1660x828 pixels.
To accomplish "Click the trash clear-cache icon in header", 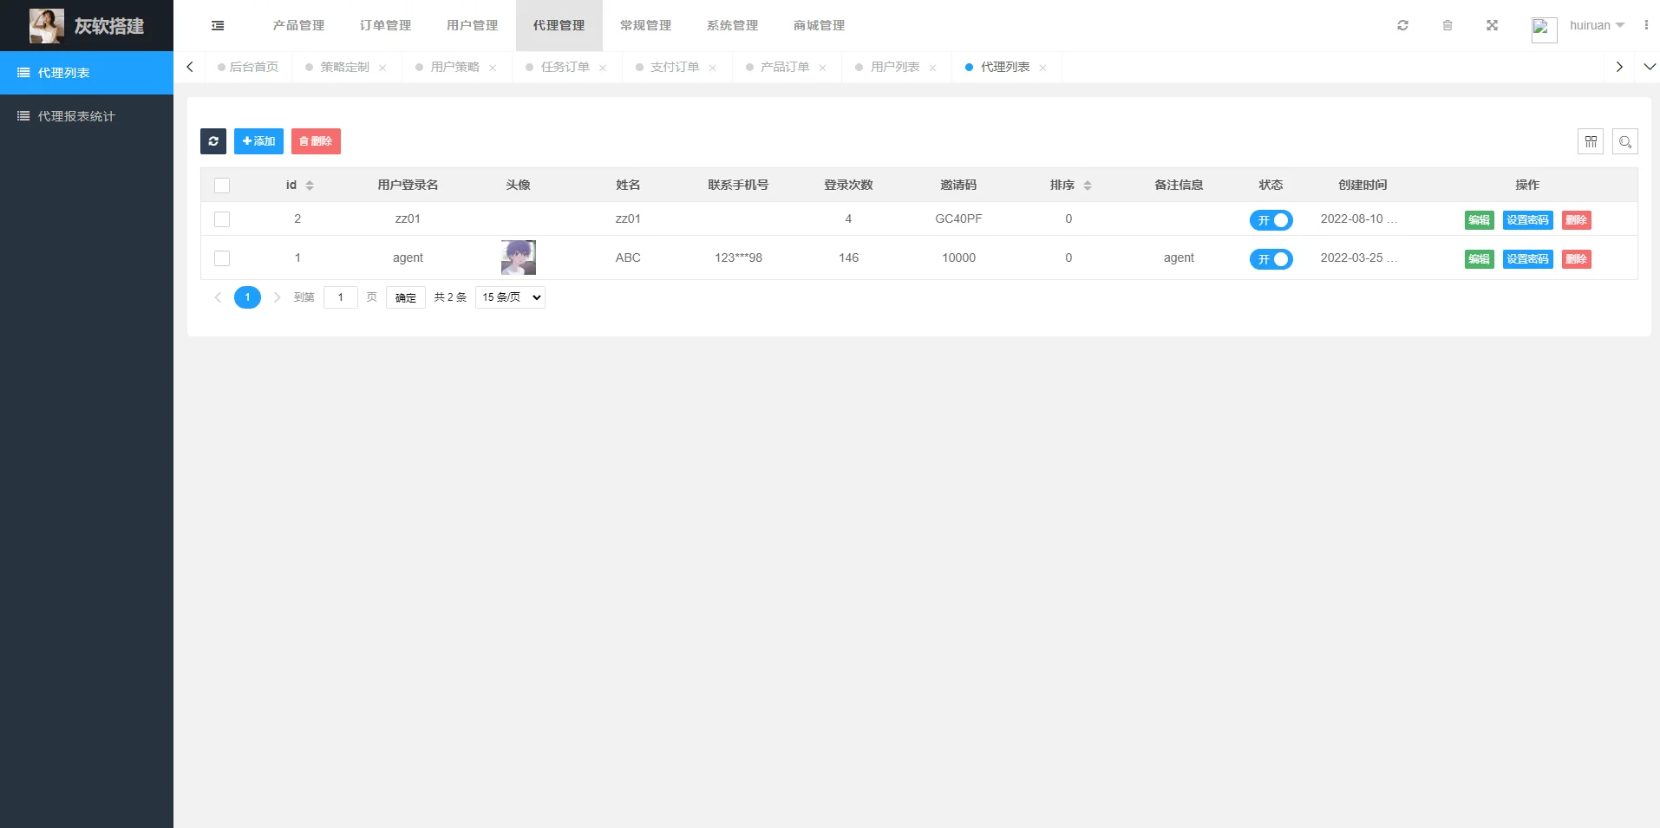I will coord(1448,25).
